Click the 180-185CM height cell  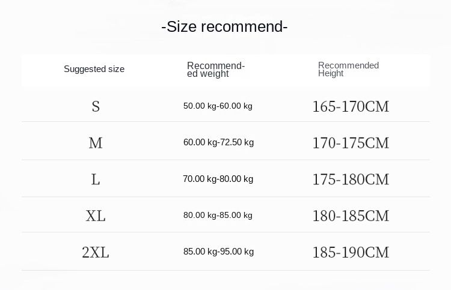tap(351, 216)
